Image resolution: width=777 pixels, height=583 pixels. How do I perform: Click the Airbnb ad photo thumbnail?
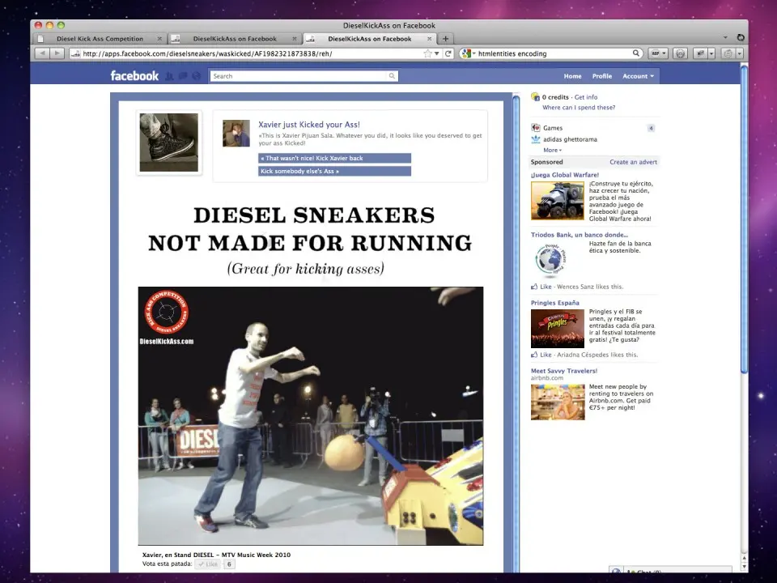558,402
